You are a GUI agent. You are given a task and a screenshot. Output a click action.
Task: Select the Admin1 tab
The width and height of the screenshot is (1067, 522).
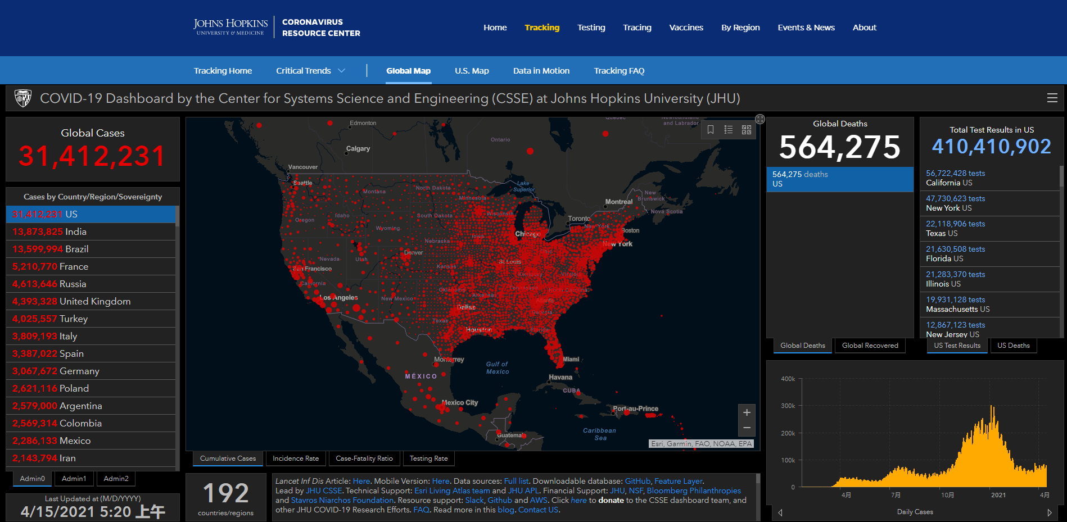click(x=74, y=479)
